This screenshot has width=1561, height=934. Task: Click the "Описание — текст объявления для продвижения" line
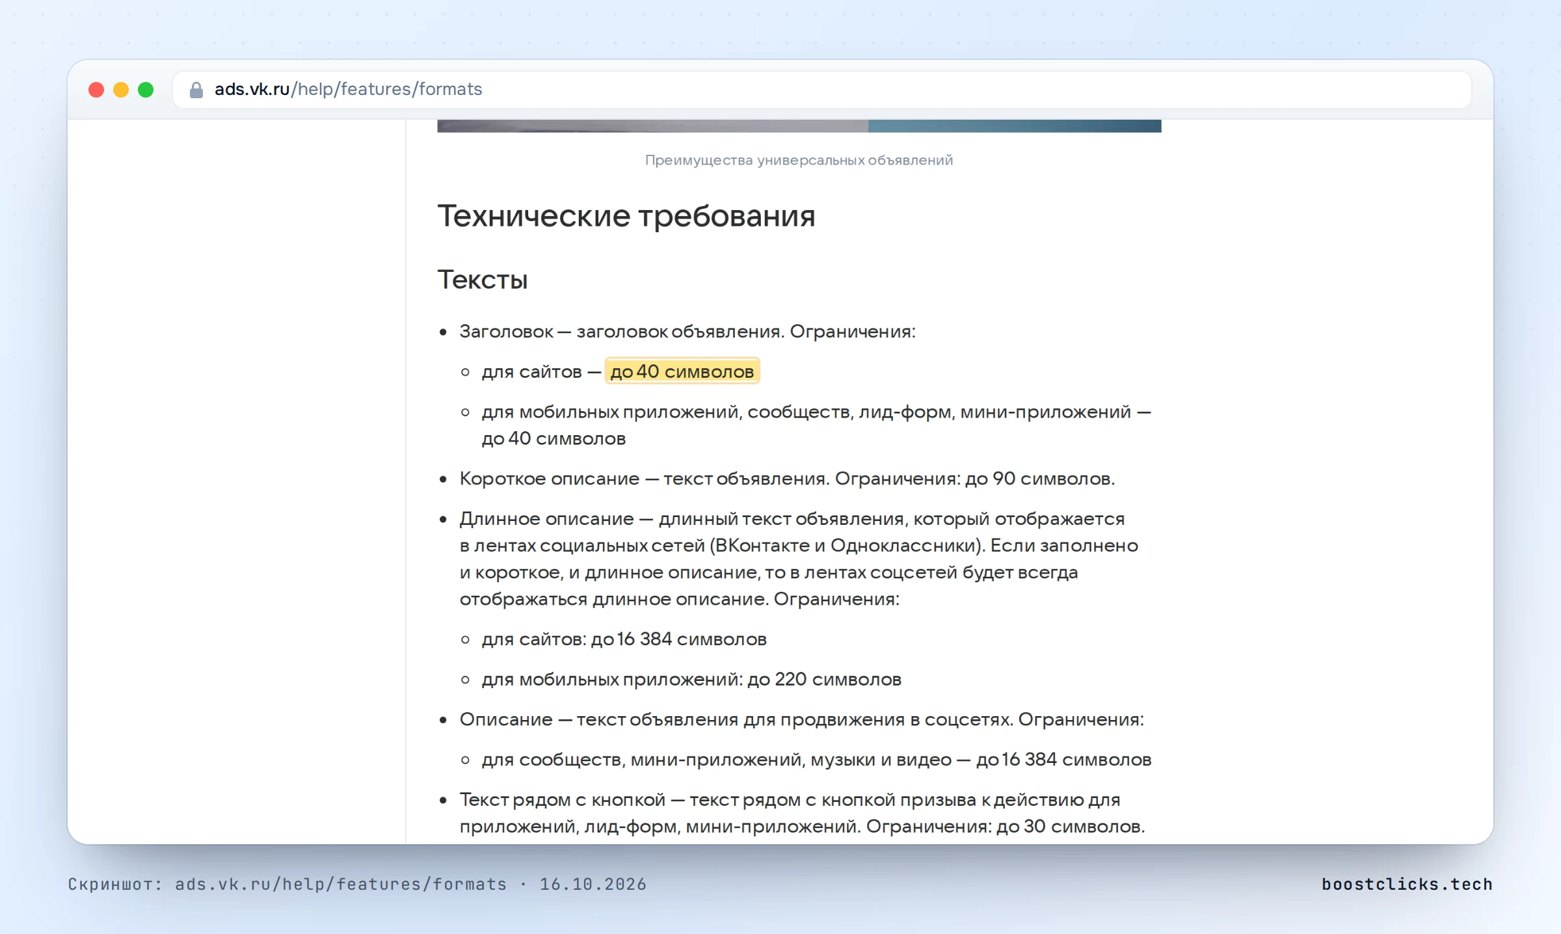pyautogui.click(x=801, y=720)
